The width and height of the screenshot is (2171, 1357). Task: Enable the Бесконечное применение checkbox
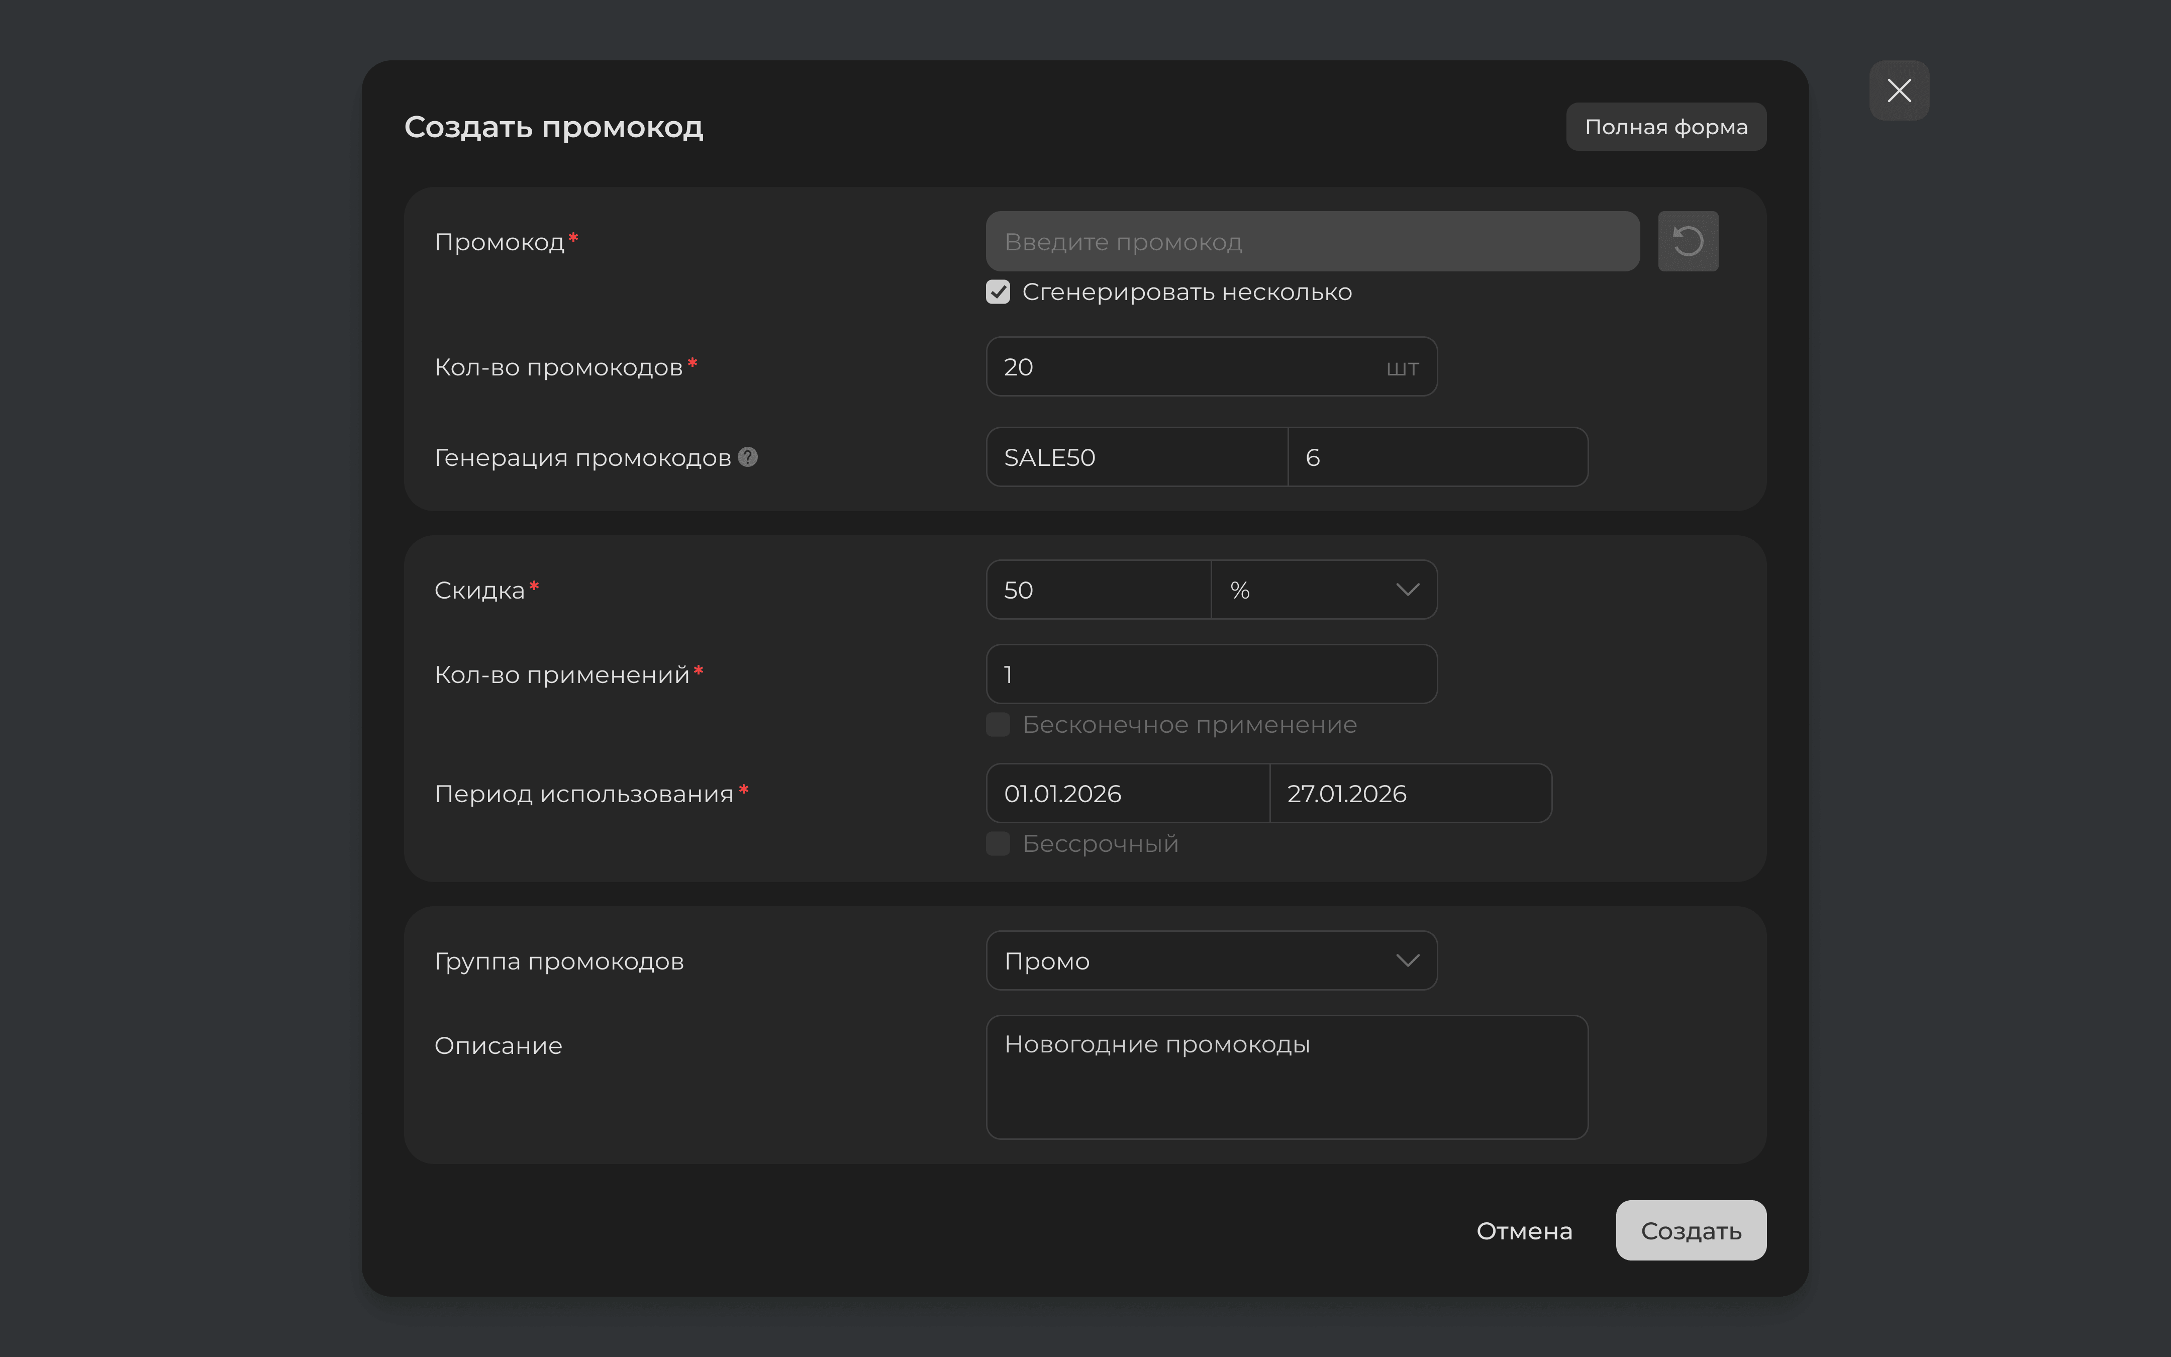pos(998,724)
